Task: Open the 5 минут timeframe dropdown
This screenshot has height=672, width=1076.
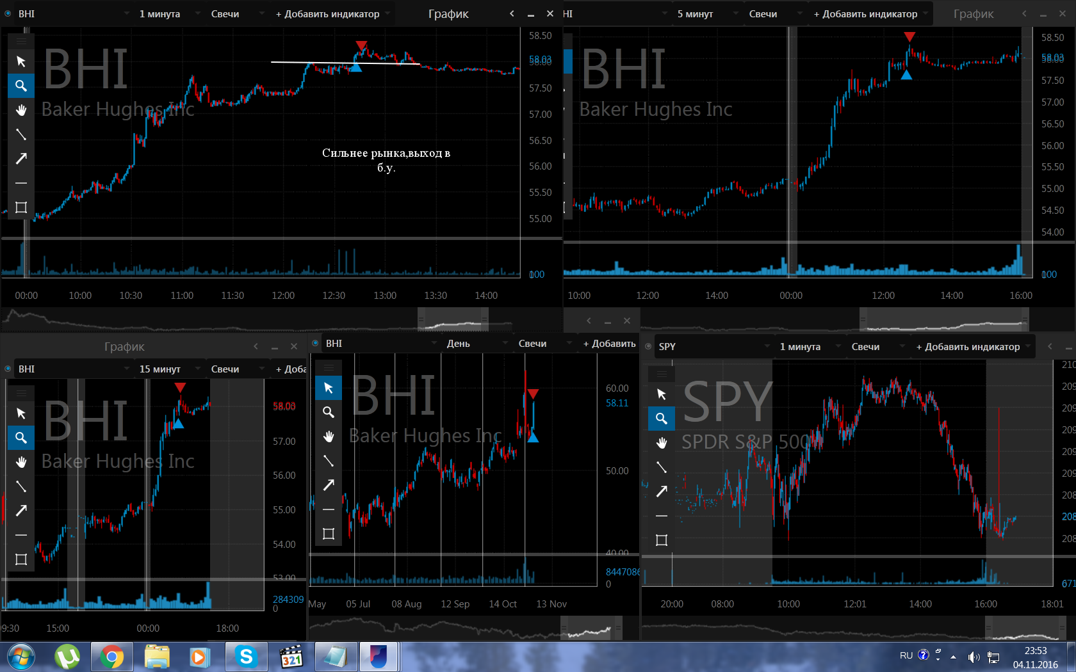Action: [x=707, y=13]
